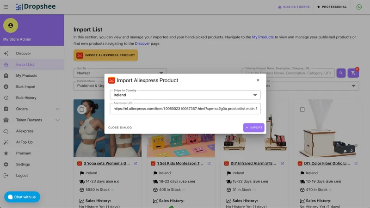Click the Orders clipboard icon

[x=6, y=109]
